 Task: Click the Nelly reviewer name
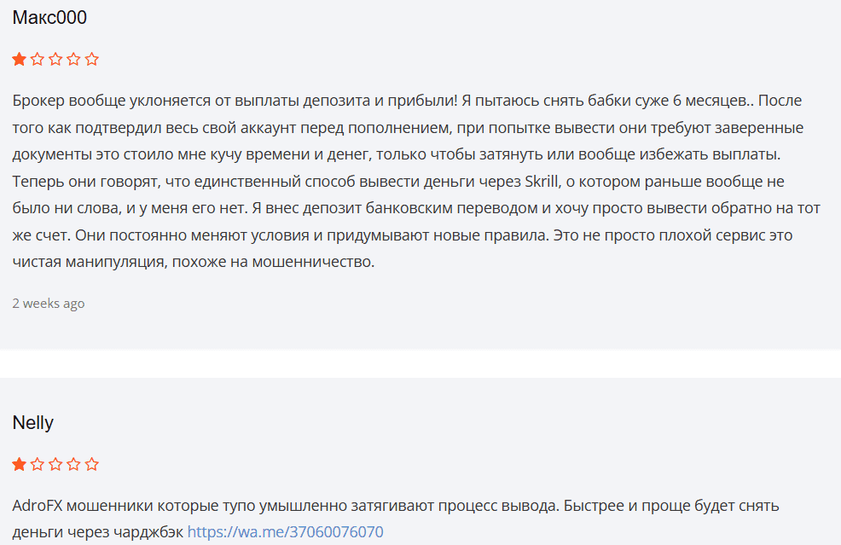pyautogui.click(x=33, y=423)
